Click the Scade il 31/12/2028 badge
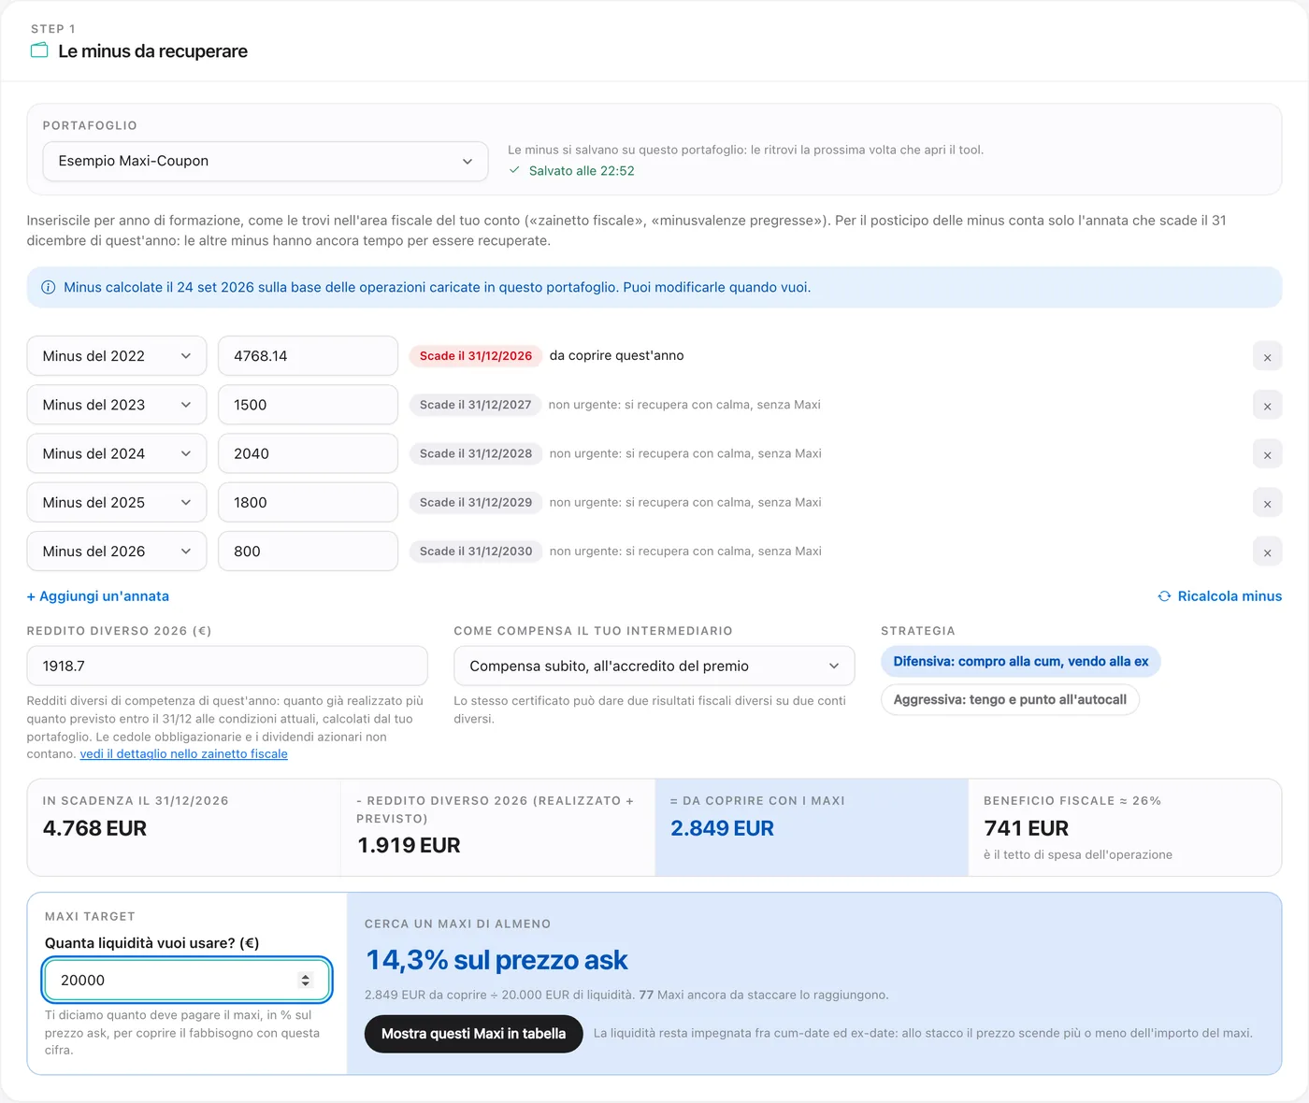This screenshot has height=1103, width=1309. (x=476, y=453)
